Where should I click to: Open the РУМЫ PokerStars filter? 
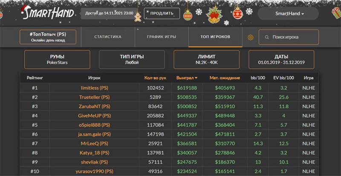57,60
